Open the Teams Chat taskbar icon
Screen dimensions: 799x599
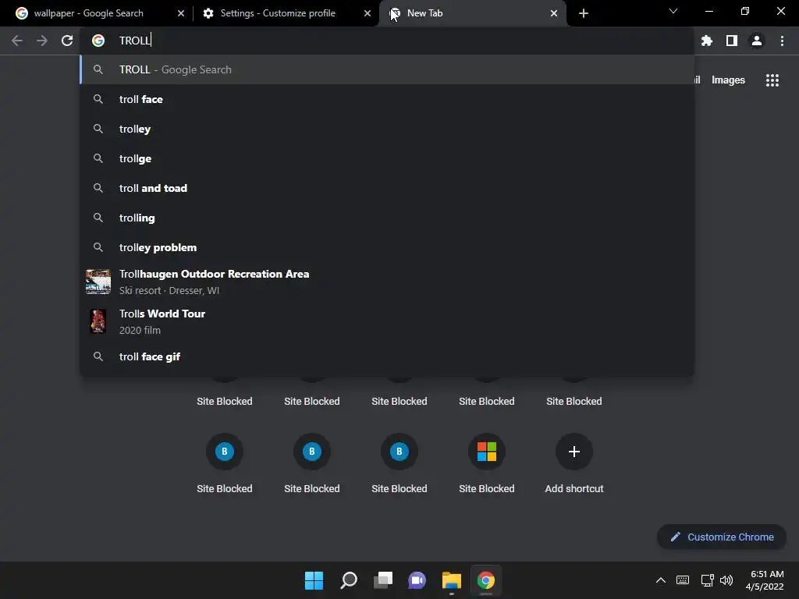417,580
